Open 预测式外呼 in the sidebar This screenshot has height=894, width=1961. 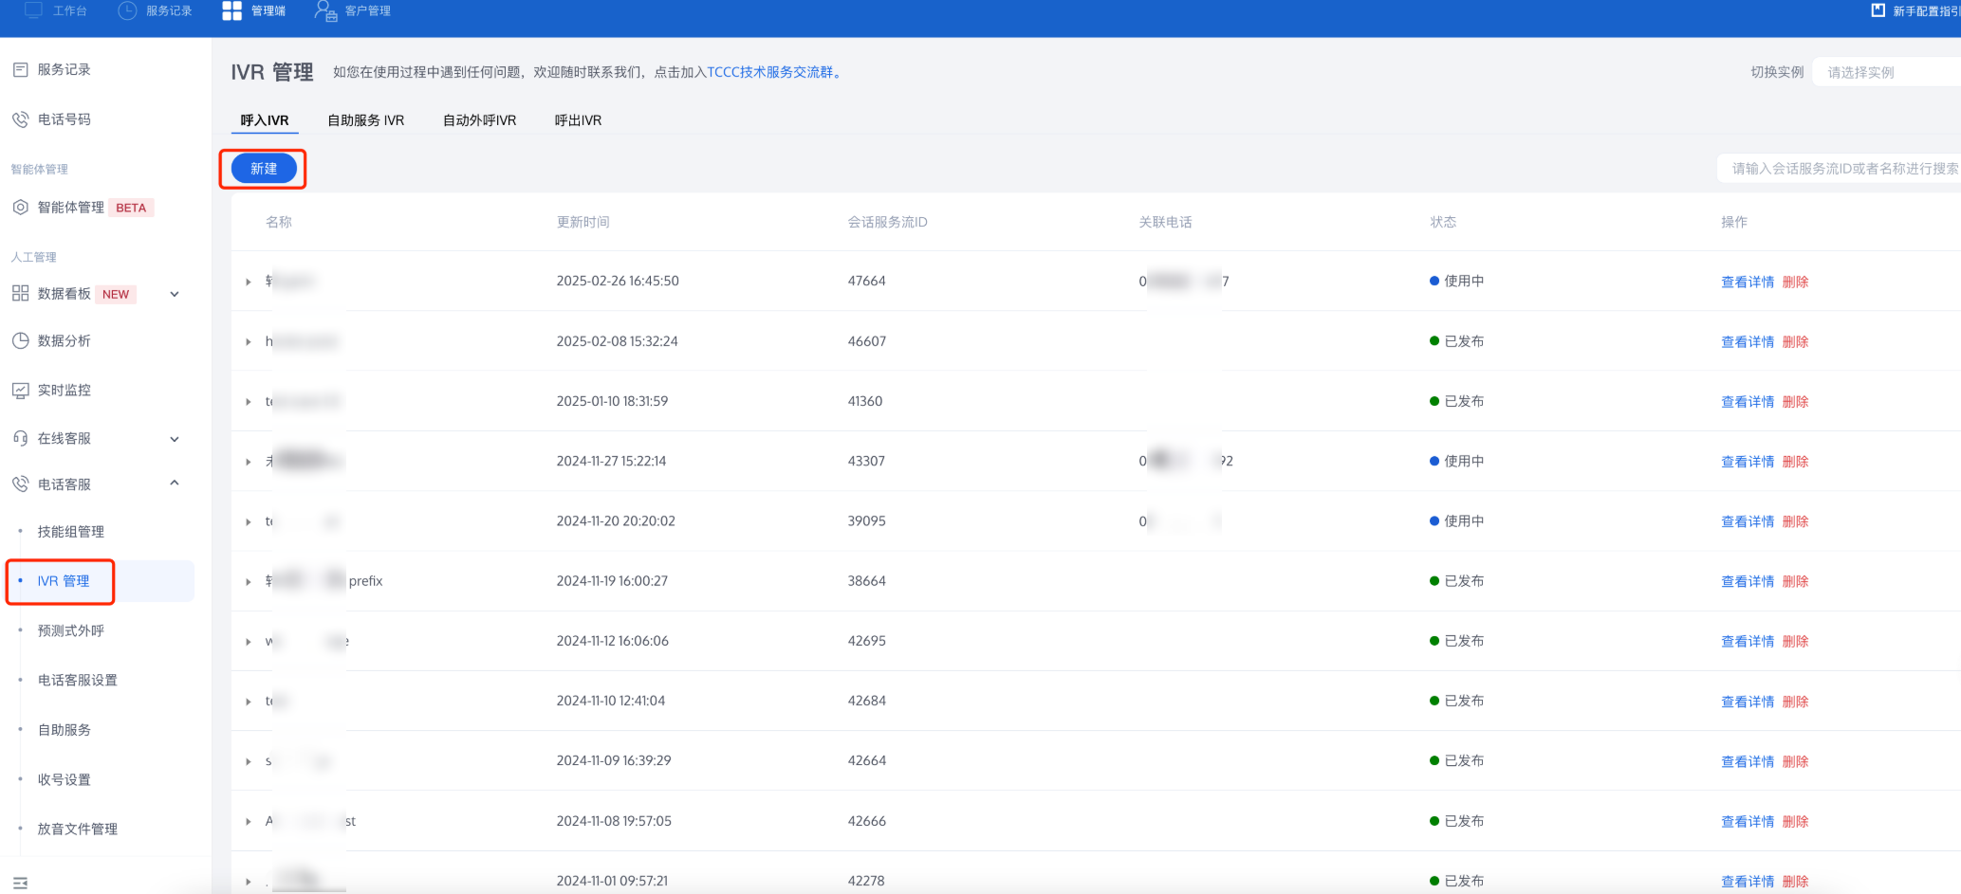(x=71, y=630)
